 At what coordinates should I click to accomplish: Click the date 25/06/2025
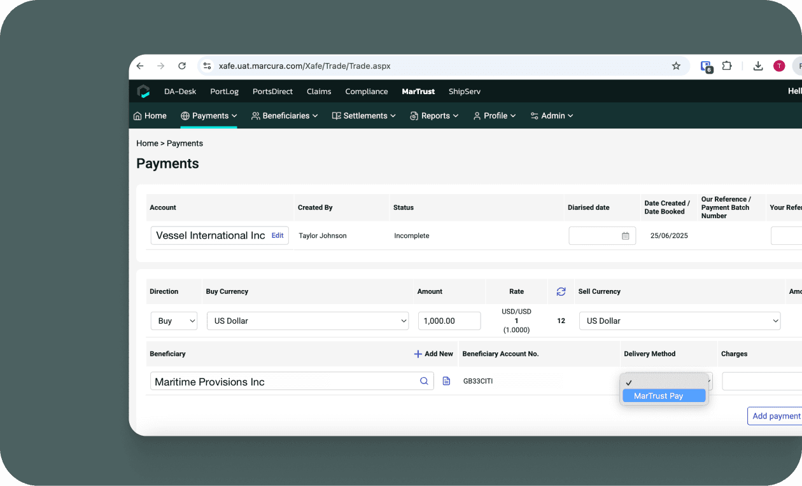click(x=669, y=235)
